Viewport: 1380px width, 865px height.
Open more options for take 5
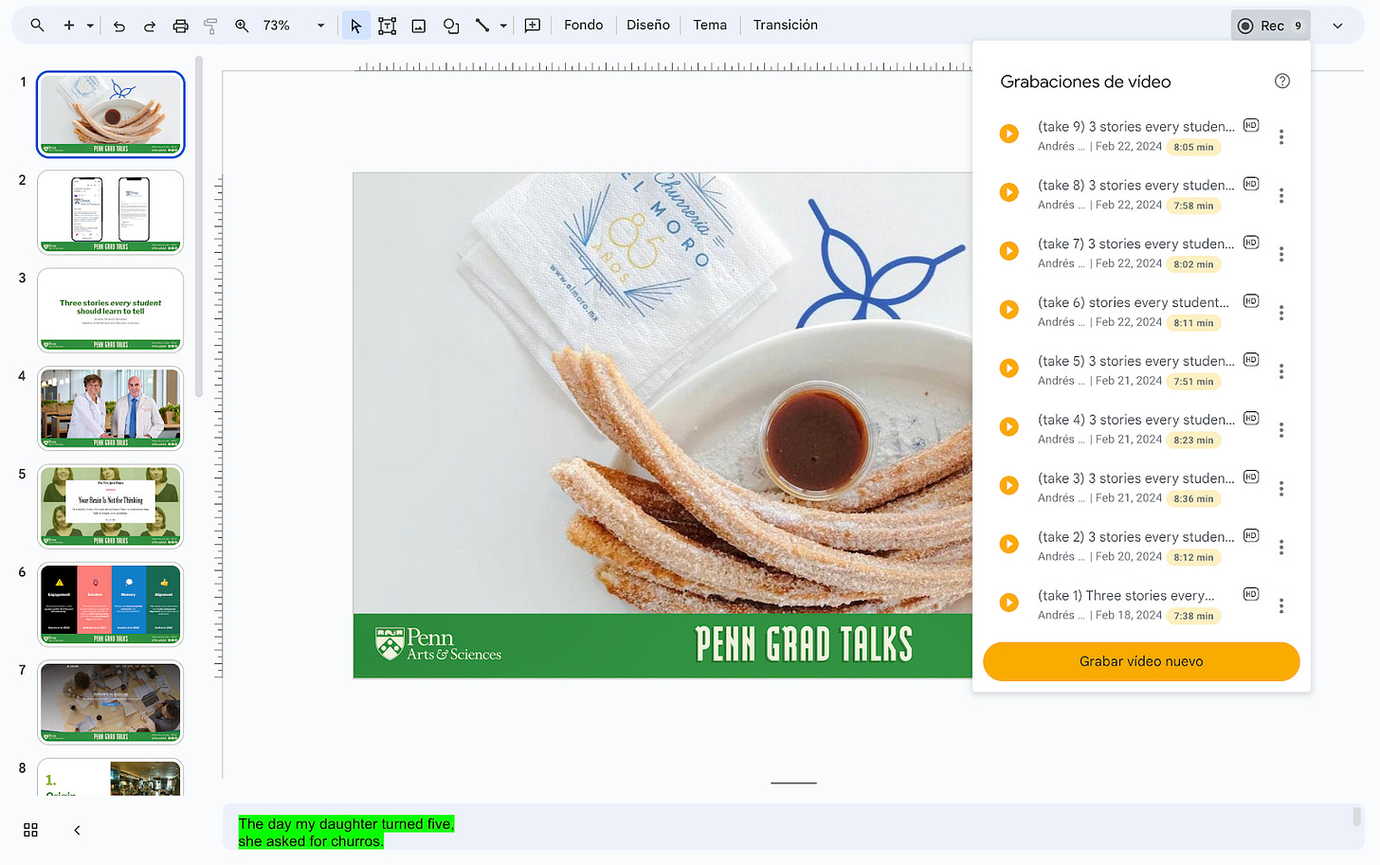(x=1281, y=372)
